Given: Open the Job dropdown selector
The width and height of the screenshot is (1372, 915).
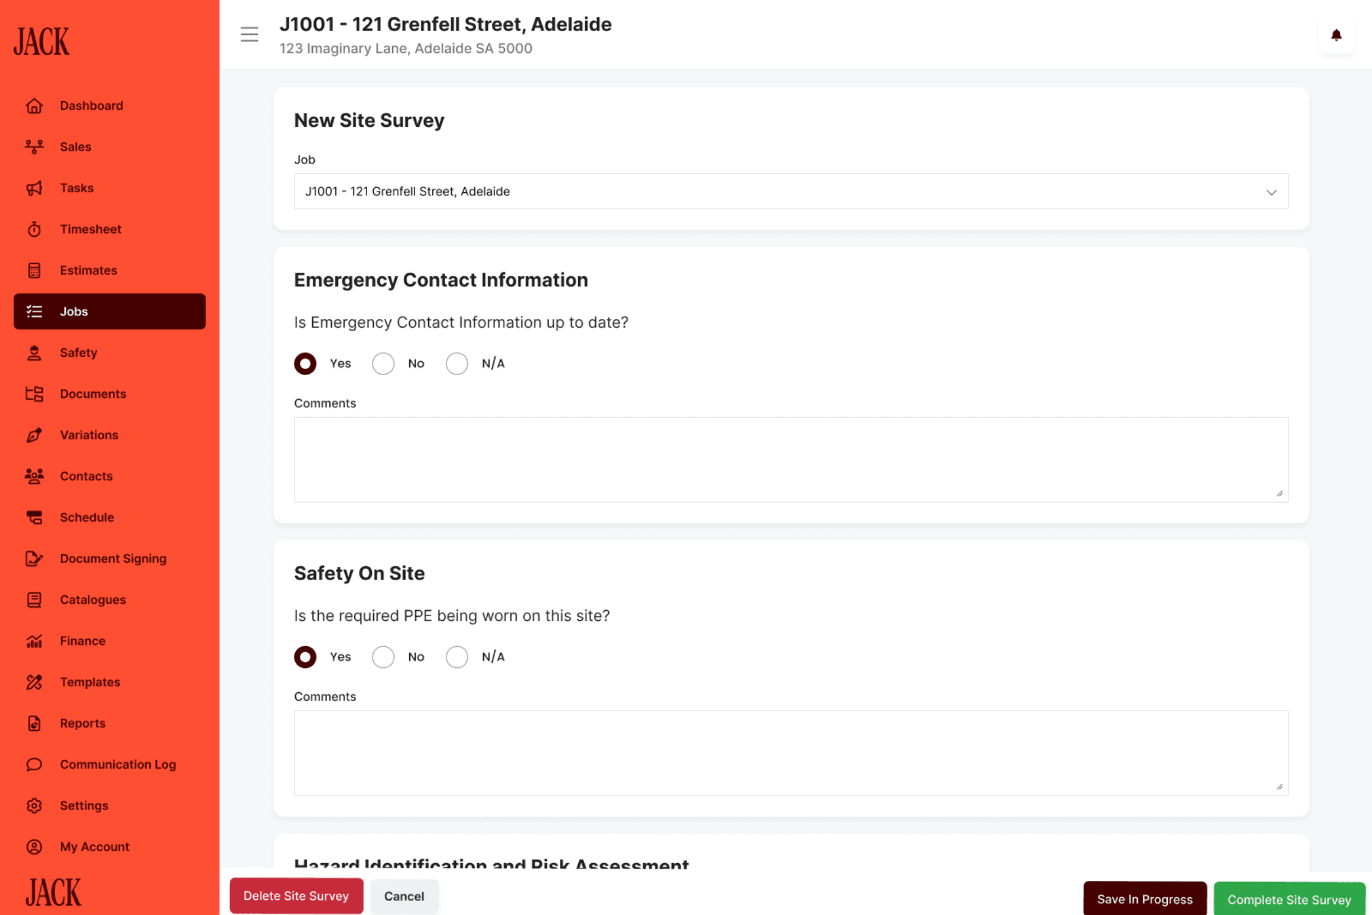Looking at the screenshot, I should 790,192.
